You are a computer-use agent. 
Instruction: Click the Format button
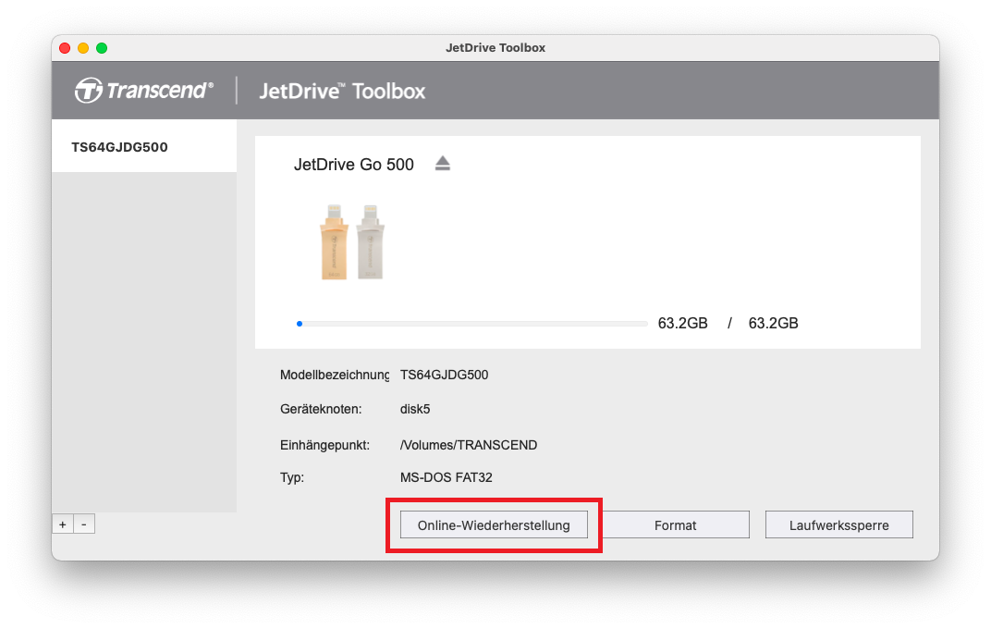pyautogui.click(x=675, y=524)
